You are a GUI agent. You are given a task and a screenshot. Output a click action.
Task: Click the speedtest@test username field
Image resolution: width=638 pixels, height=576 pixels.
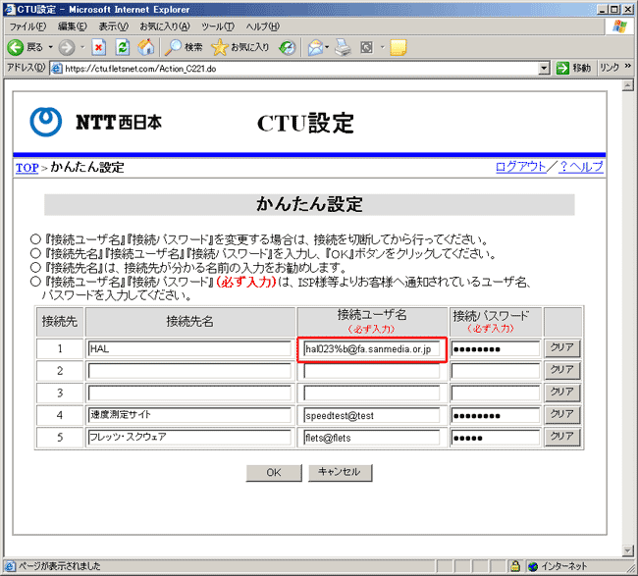[372, 415]
